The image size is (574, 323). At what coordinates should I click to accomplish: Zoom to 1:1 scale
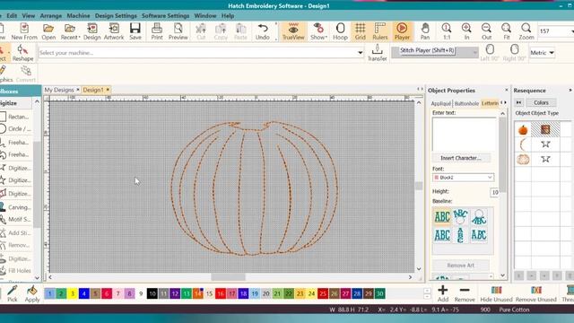click(447, 31)
